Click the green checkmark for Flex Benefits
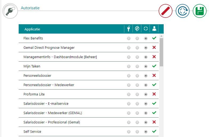The height and width of the screenshot is (137, 209). [x=154, y=38]
